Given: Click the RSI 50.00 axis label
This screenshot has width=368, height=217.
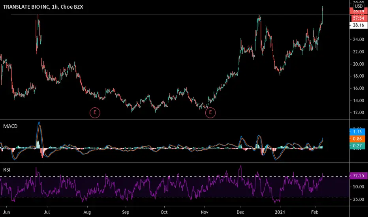Looking at the screenshot, I should click(x=359, y=187).
